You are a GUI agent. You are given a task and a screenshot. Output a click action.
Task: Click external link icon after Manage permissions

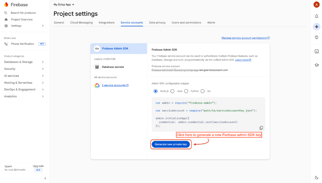point(268,38)
